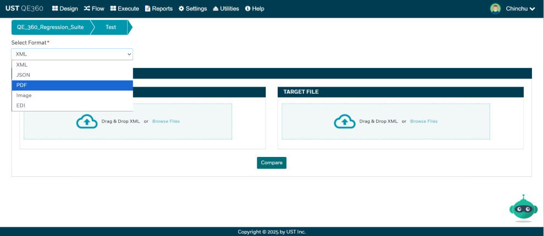Click the UST QE360 logo
The height and width of the screenshot is (236, 544).
(24, 8)
